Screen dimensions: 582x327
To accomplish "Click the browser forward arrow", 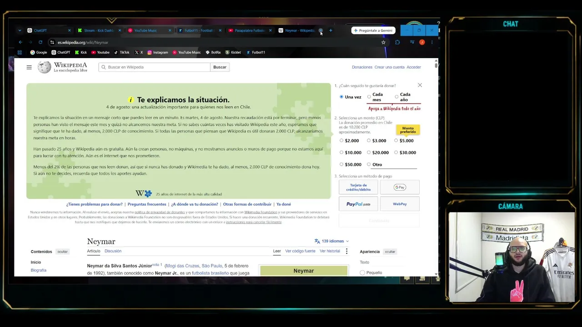I will coord(30,42).
